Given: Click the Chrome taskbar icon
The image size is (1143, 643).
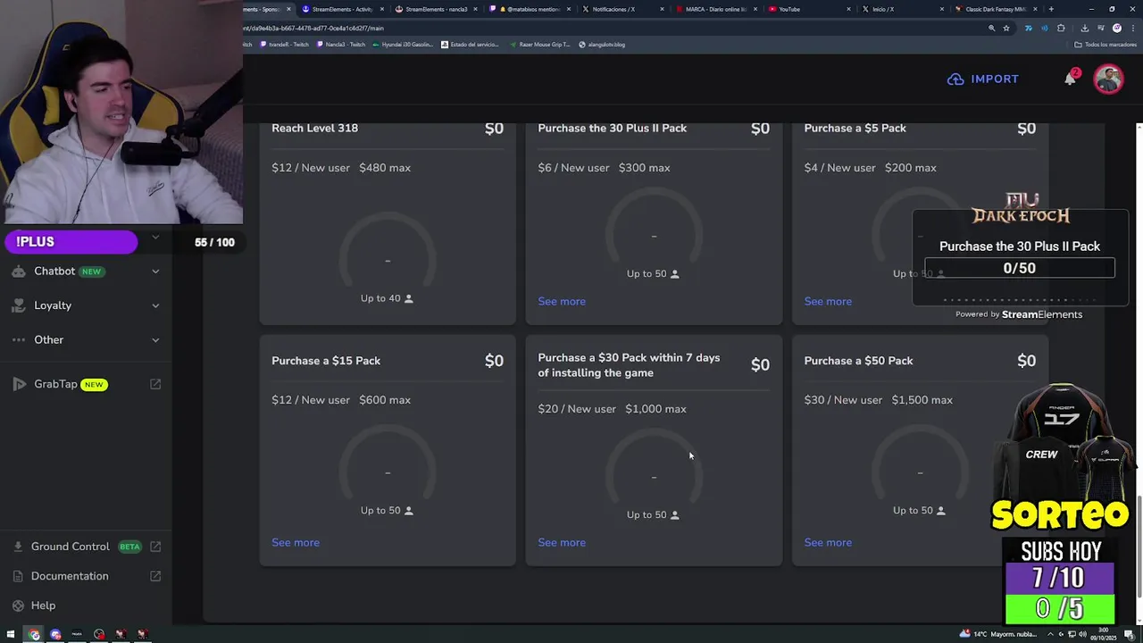Looking at the screenshot, I should click(34, 634).
